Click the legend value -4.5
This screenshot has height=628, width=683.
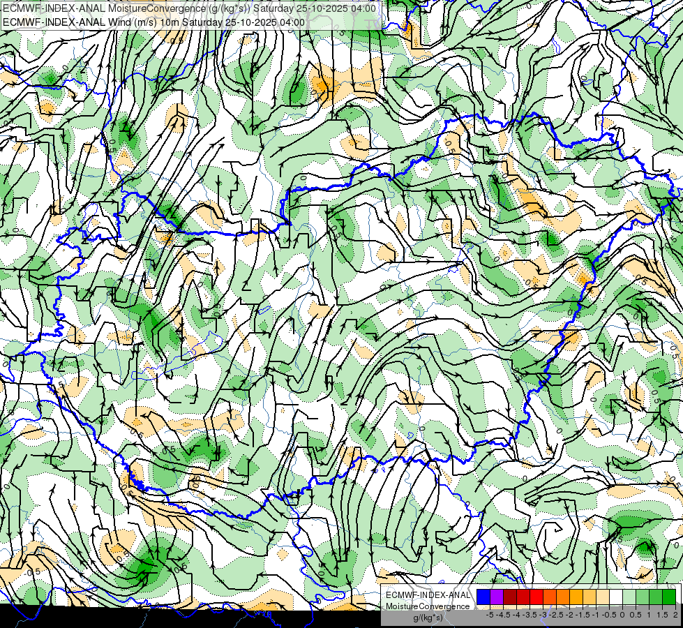coord(503,615)
